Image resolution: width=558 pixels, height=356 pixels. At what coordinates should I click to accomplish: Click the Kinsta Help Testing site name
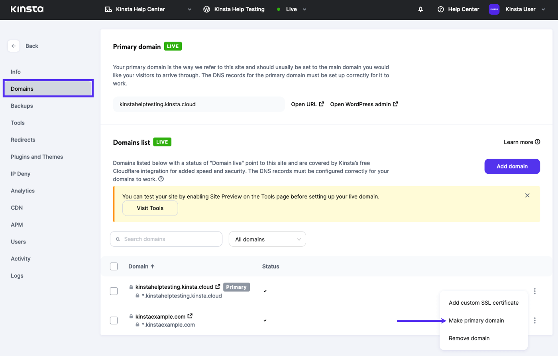point(240,9)
